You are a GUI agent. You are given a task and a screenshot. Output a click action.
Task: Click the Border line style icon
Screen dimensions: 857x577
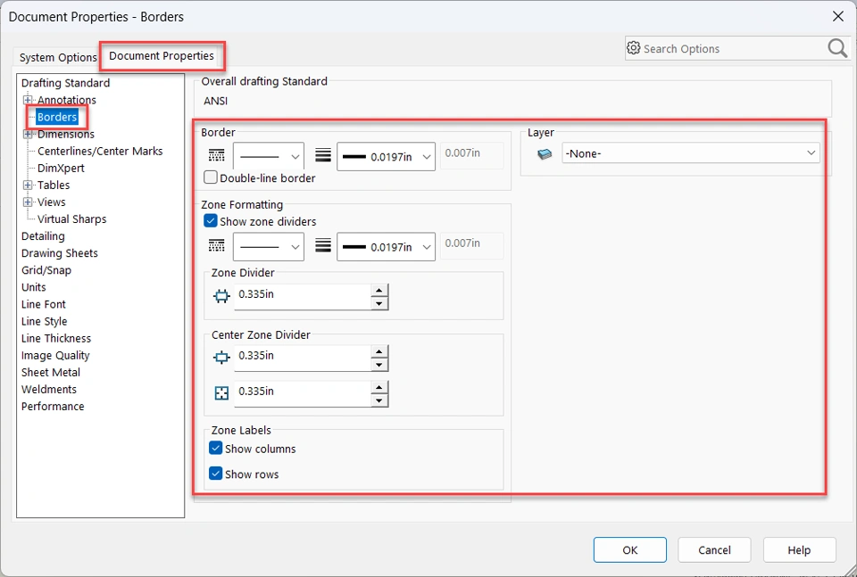point(216,156)
